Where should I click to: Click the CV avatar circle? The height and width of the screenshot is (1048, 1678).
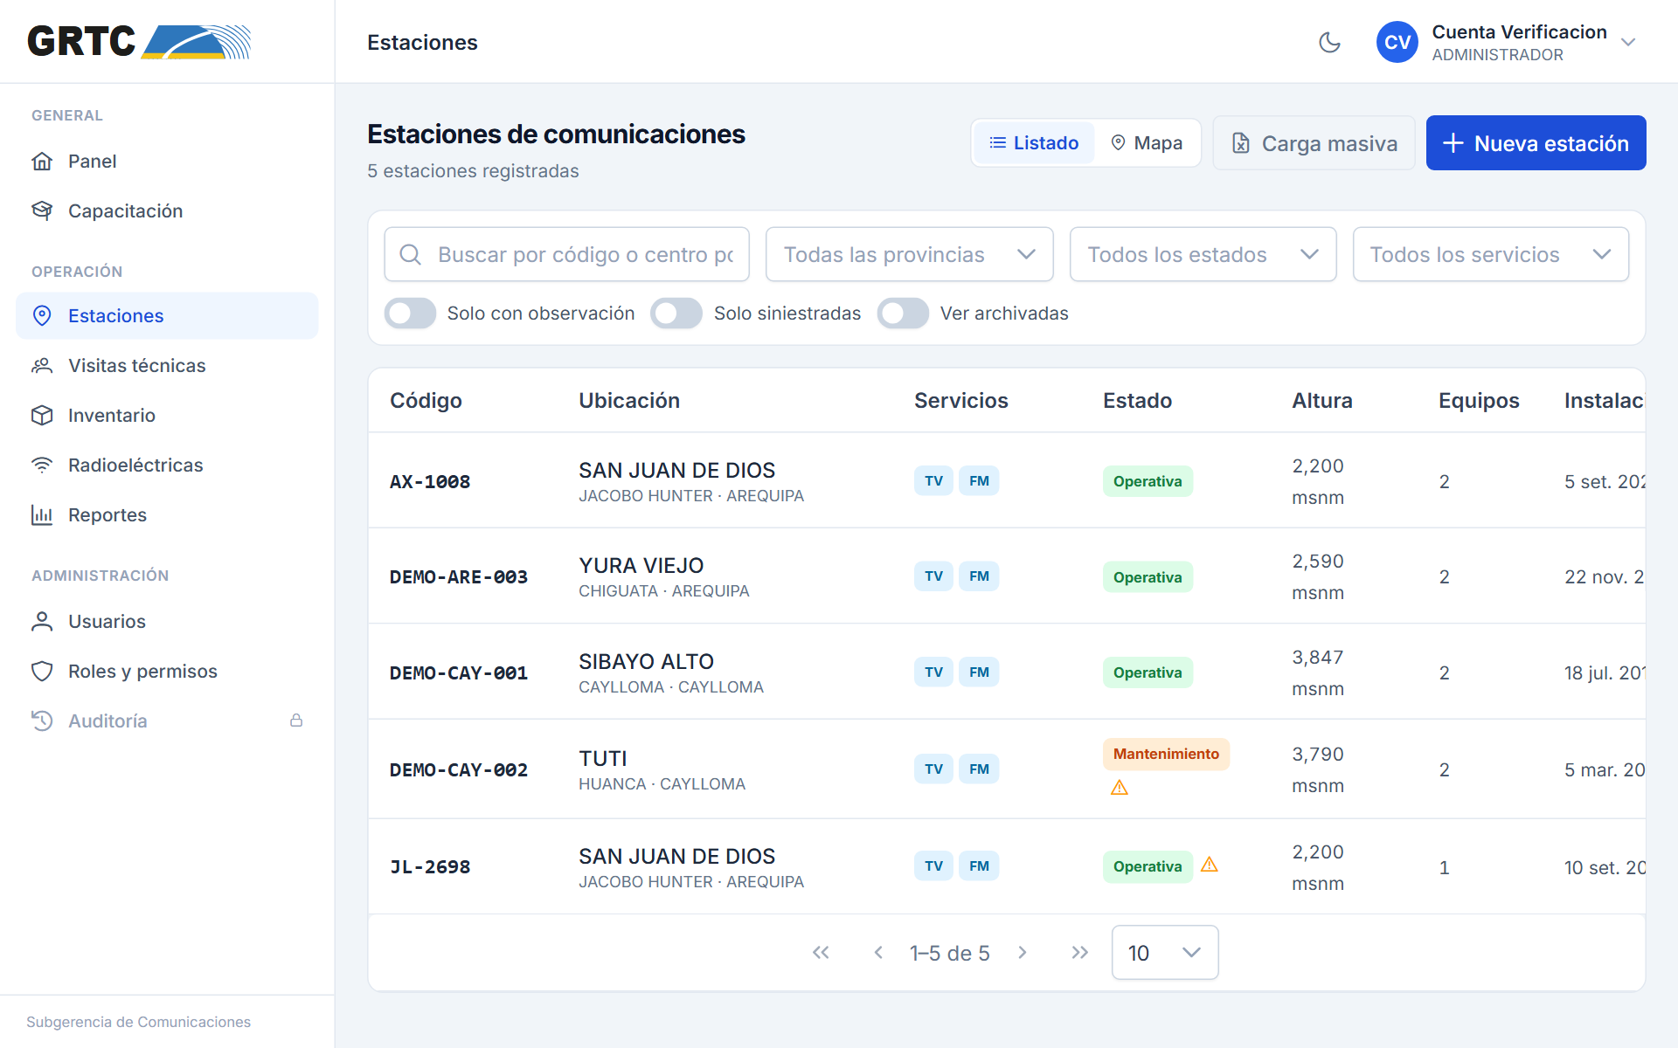click(1397, 42)
